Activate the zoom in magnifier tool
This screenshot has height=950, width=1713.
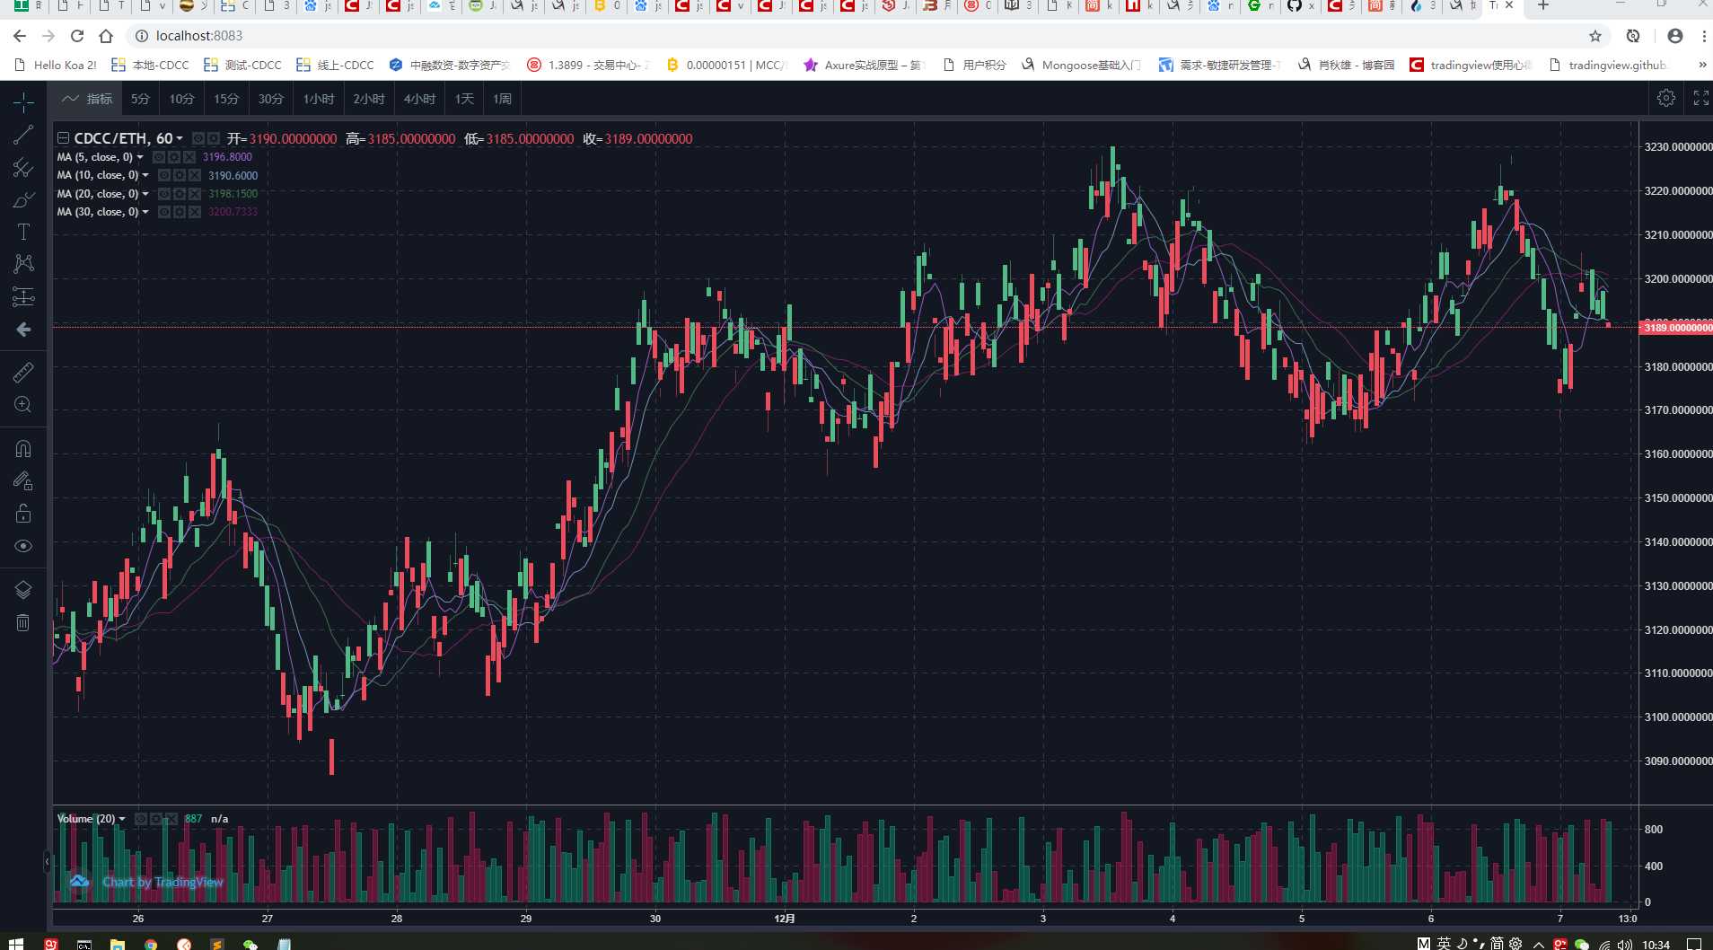click(x=23, y=404)
